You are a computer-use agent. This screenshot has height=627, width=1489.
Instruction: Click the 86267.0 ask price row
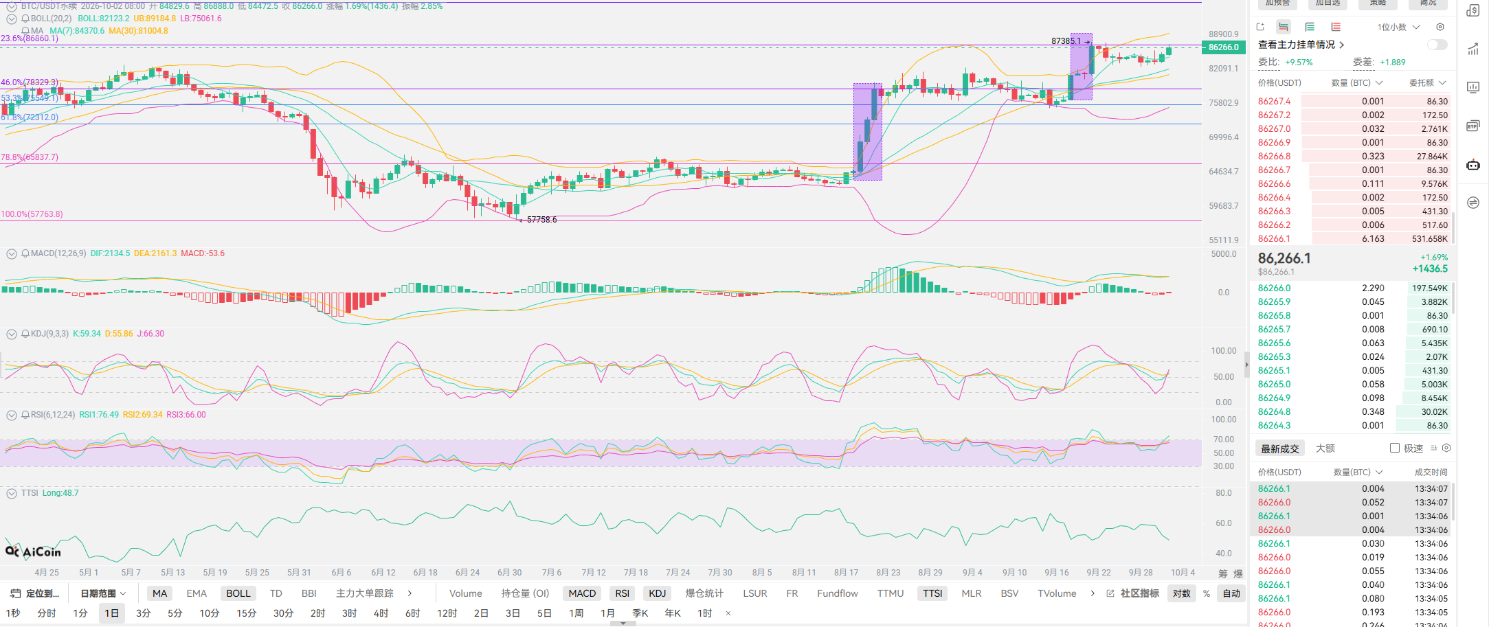pyautogui.click(x=1353, y=128)
